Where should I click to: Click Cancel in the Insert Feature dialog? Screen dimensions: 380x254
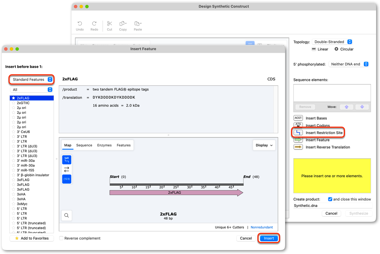point(246,238)
